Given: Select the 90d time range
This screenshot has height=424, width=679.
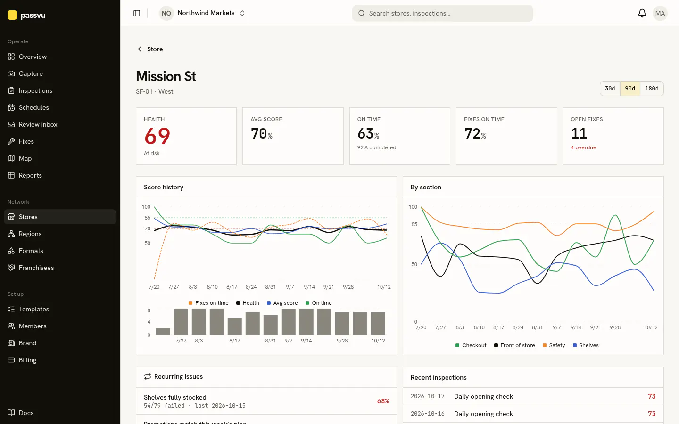Looking at the screenshot, I should [x=630, y=89].
